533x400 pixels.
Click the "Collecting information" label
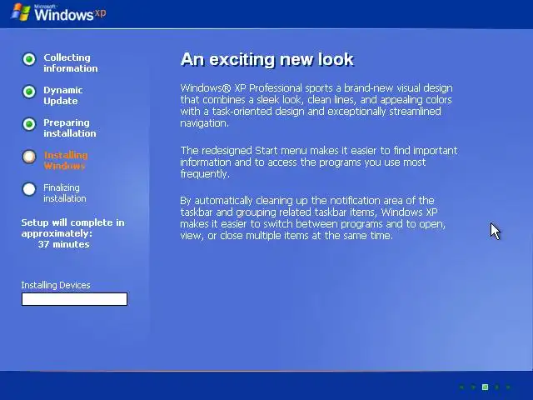tap(70, 63)
